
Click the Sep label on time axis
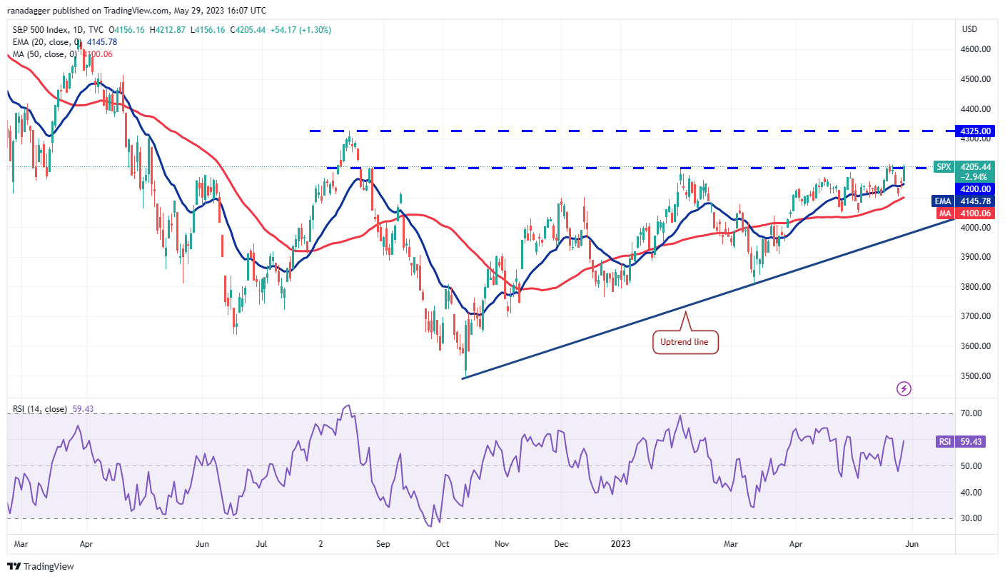[382, 543]
